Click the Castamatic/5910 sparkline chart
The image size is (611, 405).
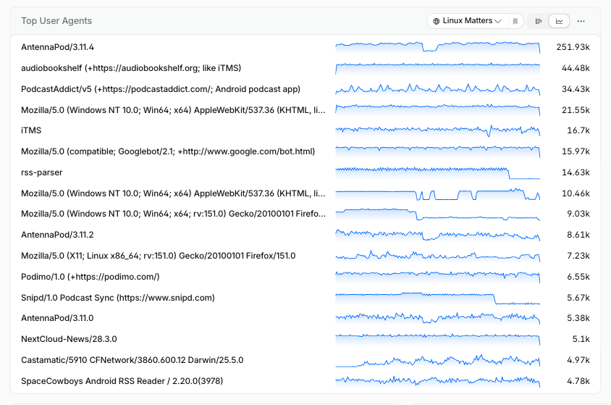click(437, 361)
